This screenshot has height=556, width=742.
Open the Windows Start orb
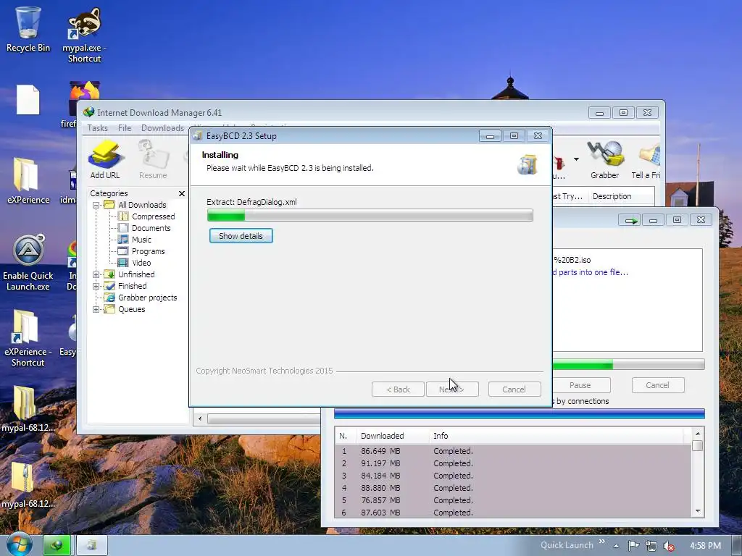[19, 544]
